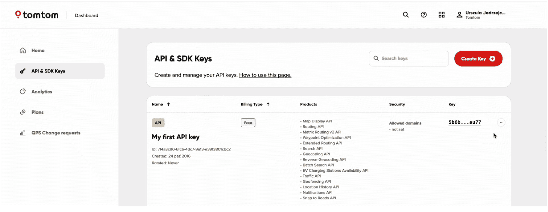Go to Analytics in the sidebar
This screenshot has height=212, width=548.
(x=42, y=92)
